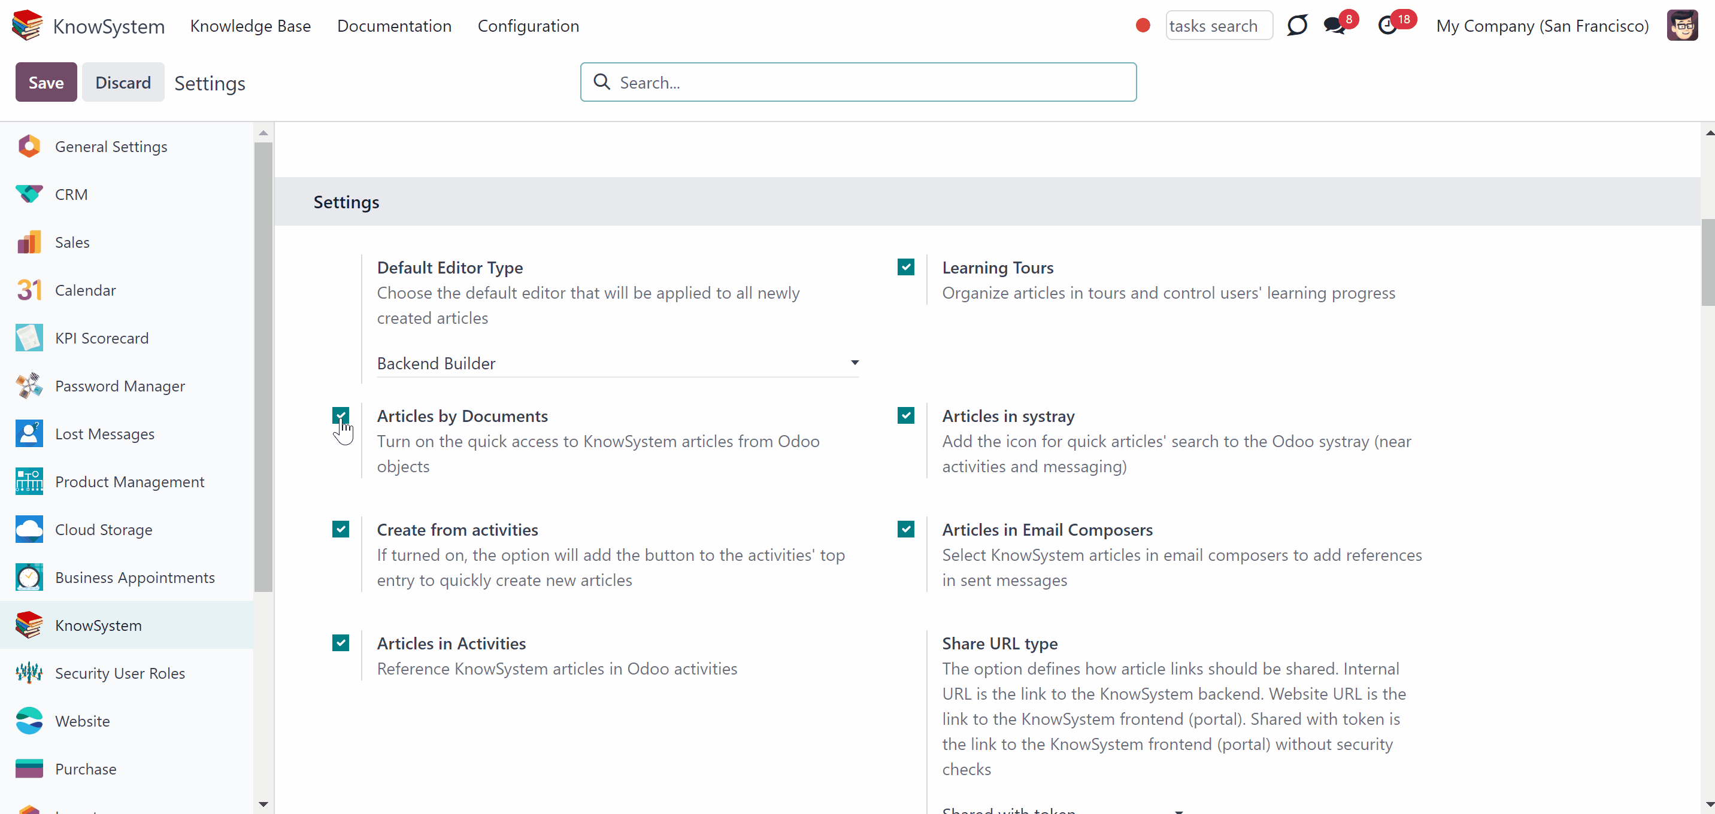1715x814 pixels.
Task: Click the Security User Roles icon
Action: pyautogui.click(x=29, y=673)
